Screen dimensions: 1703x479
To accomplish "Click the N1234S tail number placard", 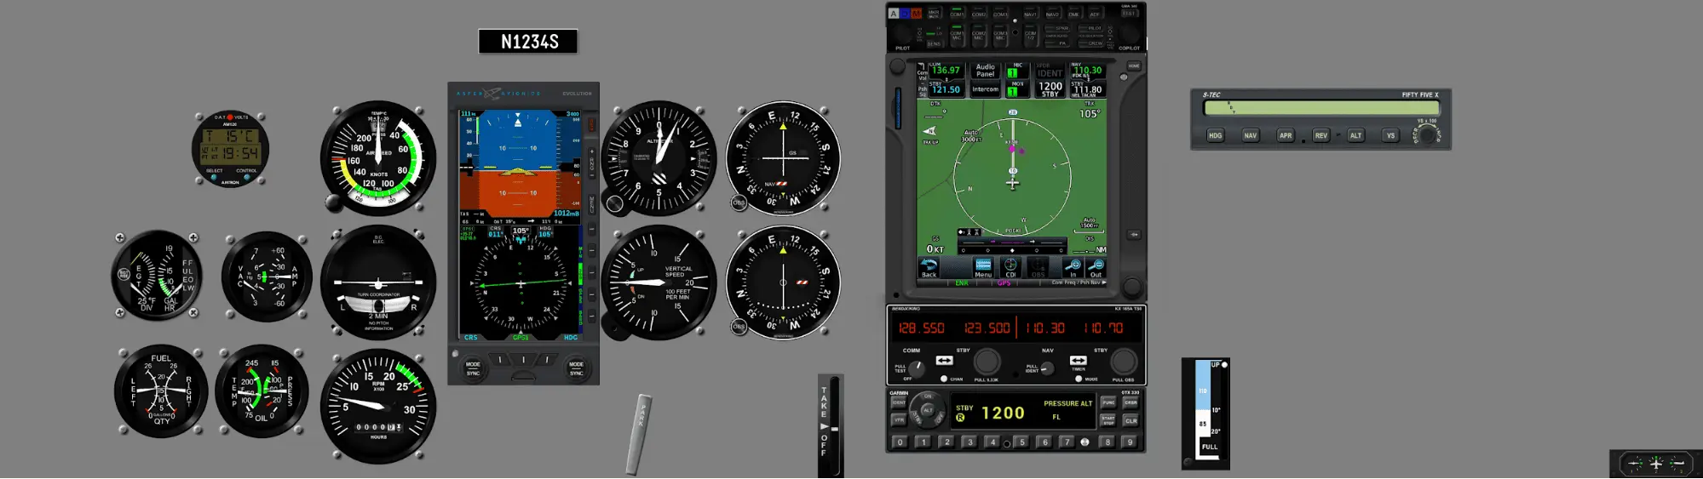I will pos(528,42).
